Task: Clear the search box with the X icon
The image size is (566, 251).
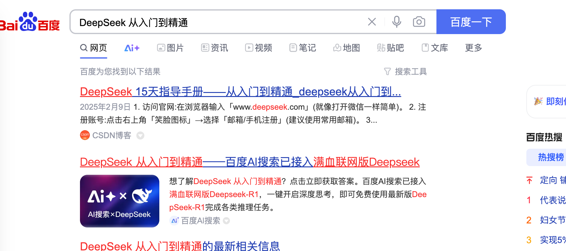Action: tap(372, 22)
